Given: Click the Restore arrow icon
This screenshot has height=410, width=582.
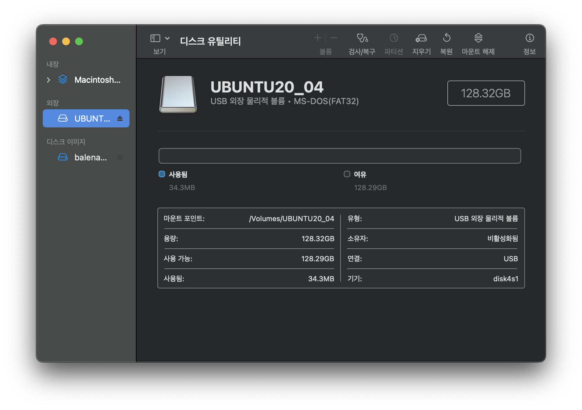Looking at the screenshot, I should tap(446, 38).
